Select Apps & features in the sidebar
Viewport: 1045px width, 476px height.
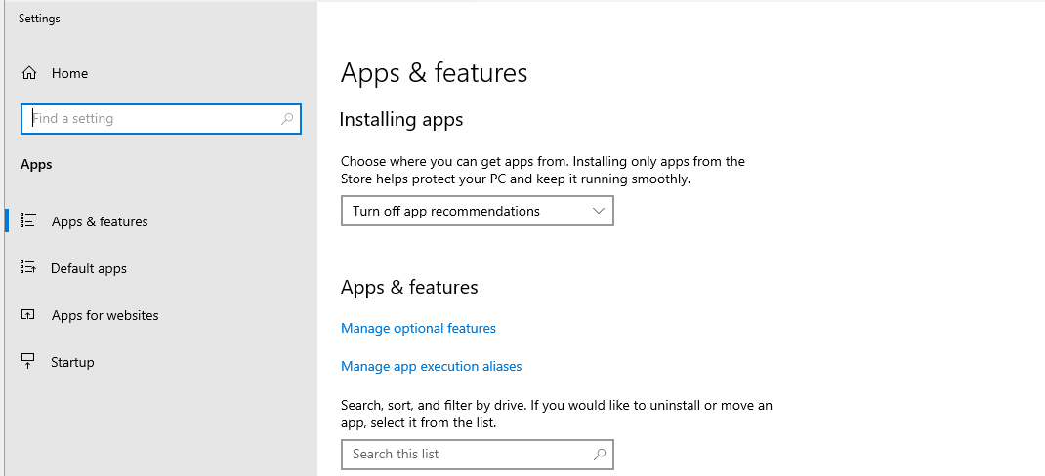click(100, 221)
